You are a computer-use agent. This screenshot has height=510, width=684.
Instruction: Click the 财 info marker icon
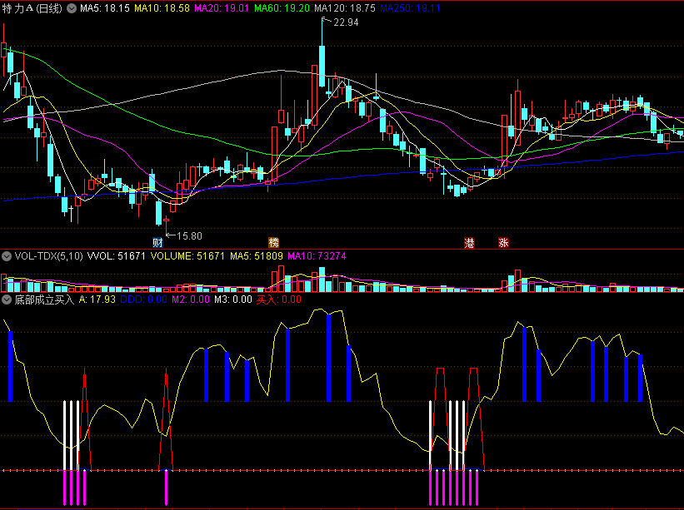point(157,243)
